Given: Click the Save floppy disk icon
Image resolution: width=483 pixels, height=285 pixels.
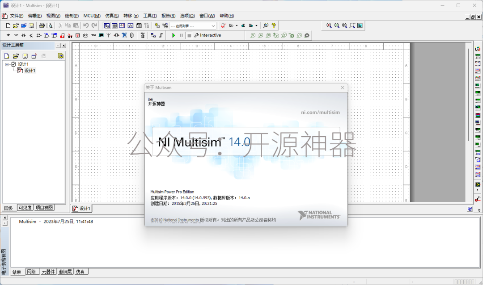Looking at the screenshot, I should point(31,25).
